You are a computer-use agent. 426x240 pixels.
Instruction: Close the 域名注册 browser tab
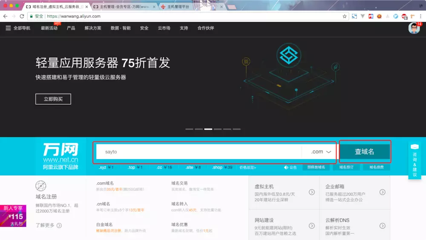click(x=86, y=7)
